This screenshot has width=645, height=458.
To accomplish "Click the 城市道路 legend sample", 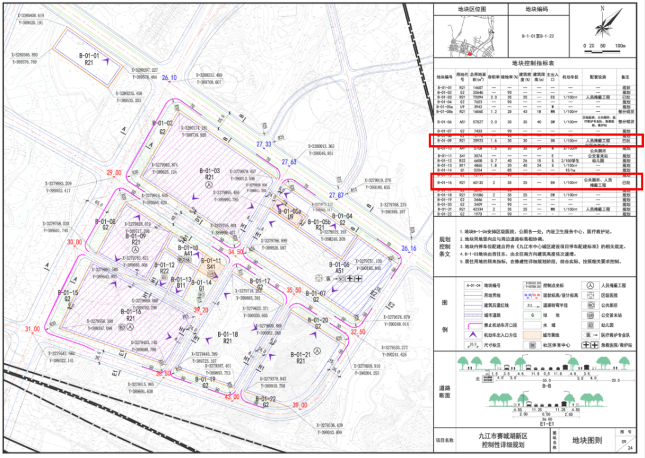I will click(472, 315).
